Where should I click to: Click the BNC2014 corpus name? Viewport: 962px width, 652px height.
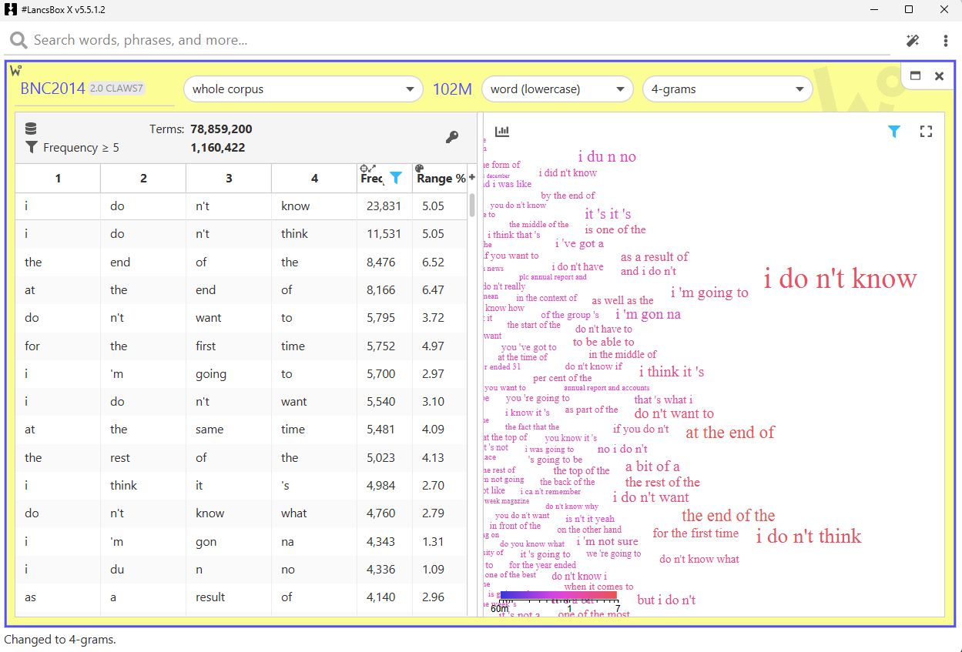point(52,89)
